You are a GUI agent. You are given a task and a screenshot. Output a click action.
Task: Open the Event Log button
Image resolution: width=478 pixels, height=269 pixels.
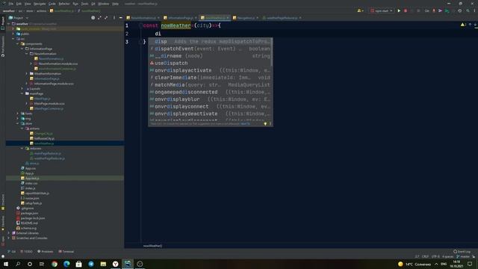(x=462, y=252)
